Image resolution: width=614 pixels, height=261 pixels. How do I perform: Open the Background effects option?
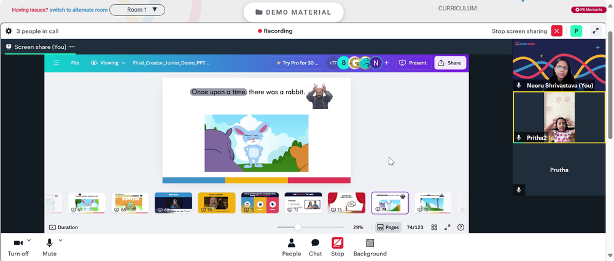point(370,248)
